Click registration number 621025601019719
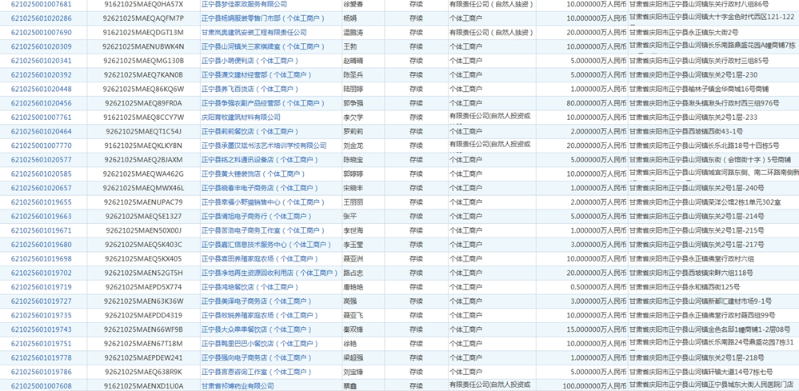Viewport: 799px width, 391px height. [41, 287]
